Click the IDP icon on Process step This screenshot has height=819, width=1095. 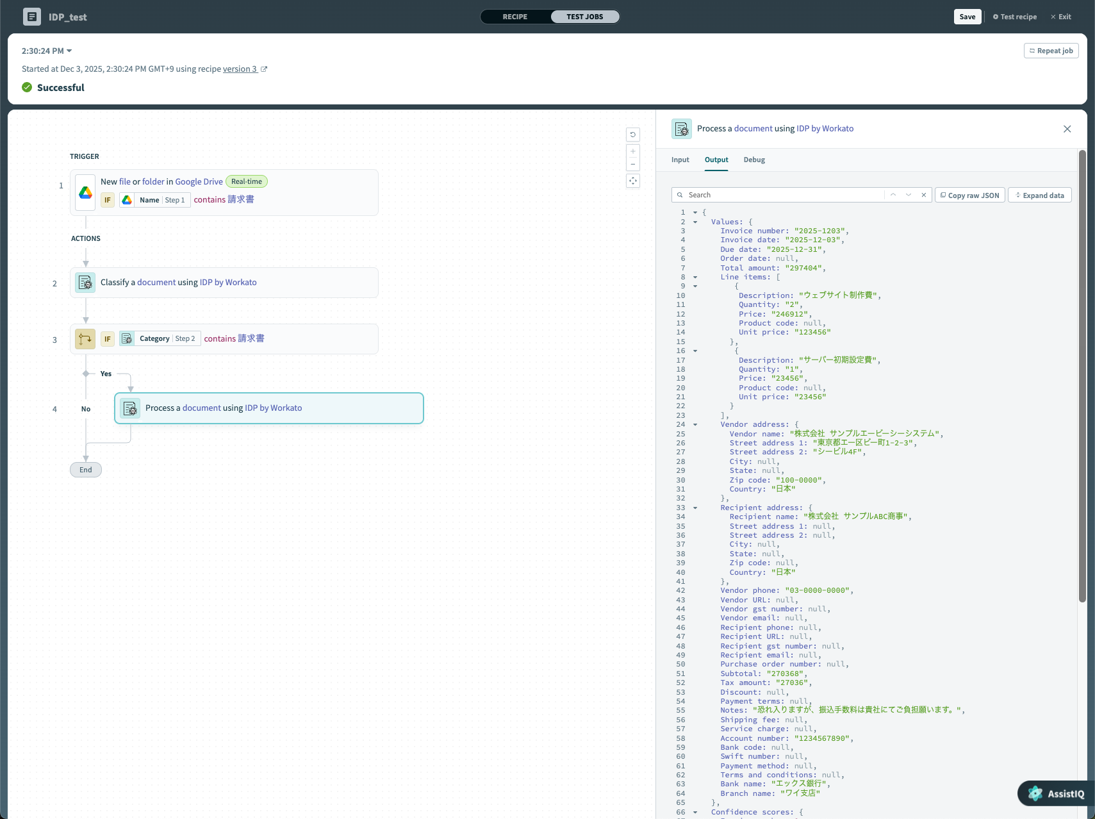point(130,408)
